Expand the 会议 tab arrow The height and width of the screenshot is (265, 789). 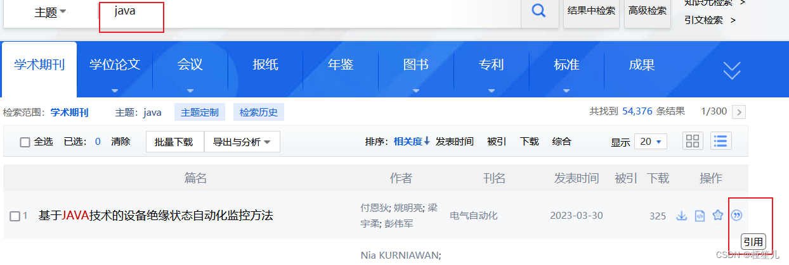pyautogui.click(x=190, y=90)
